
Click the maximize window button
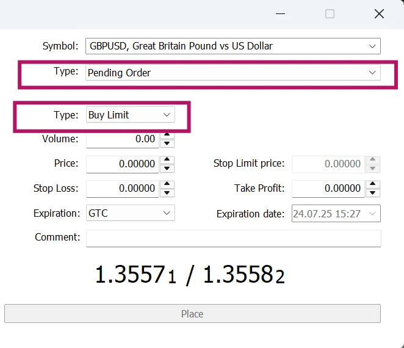click(330, 13)
